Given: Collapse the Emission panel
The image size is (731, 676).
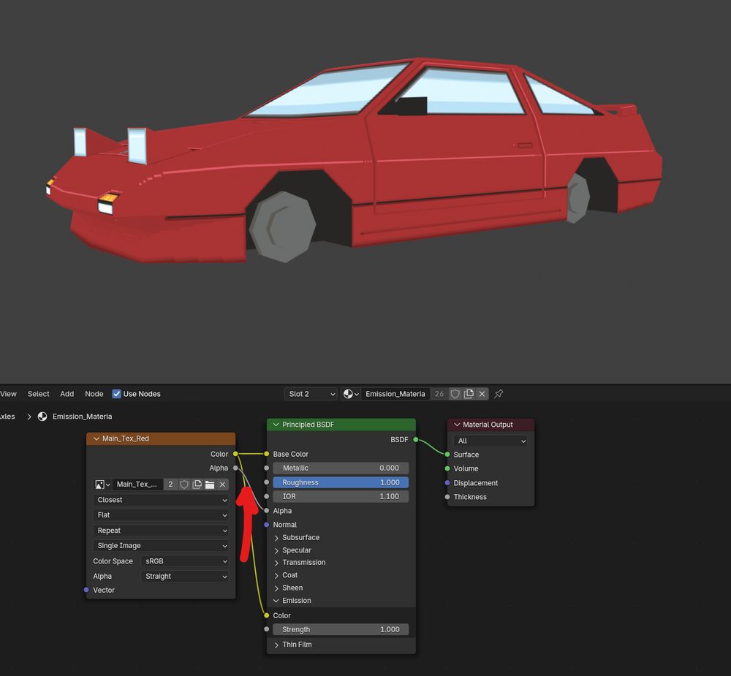Looking at the screenshot, I should 276,601.
